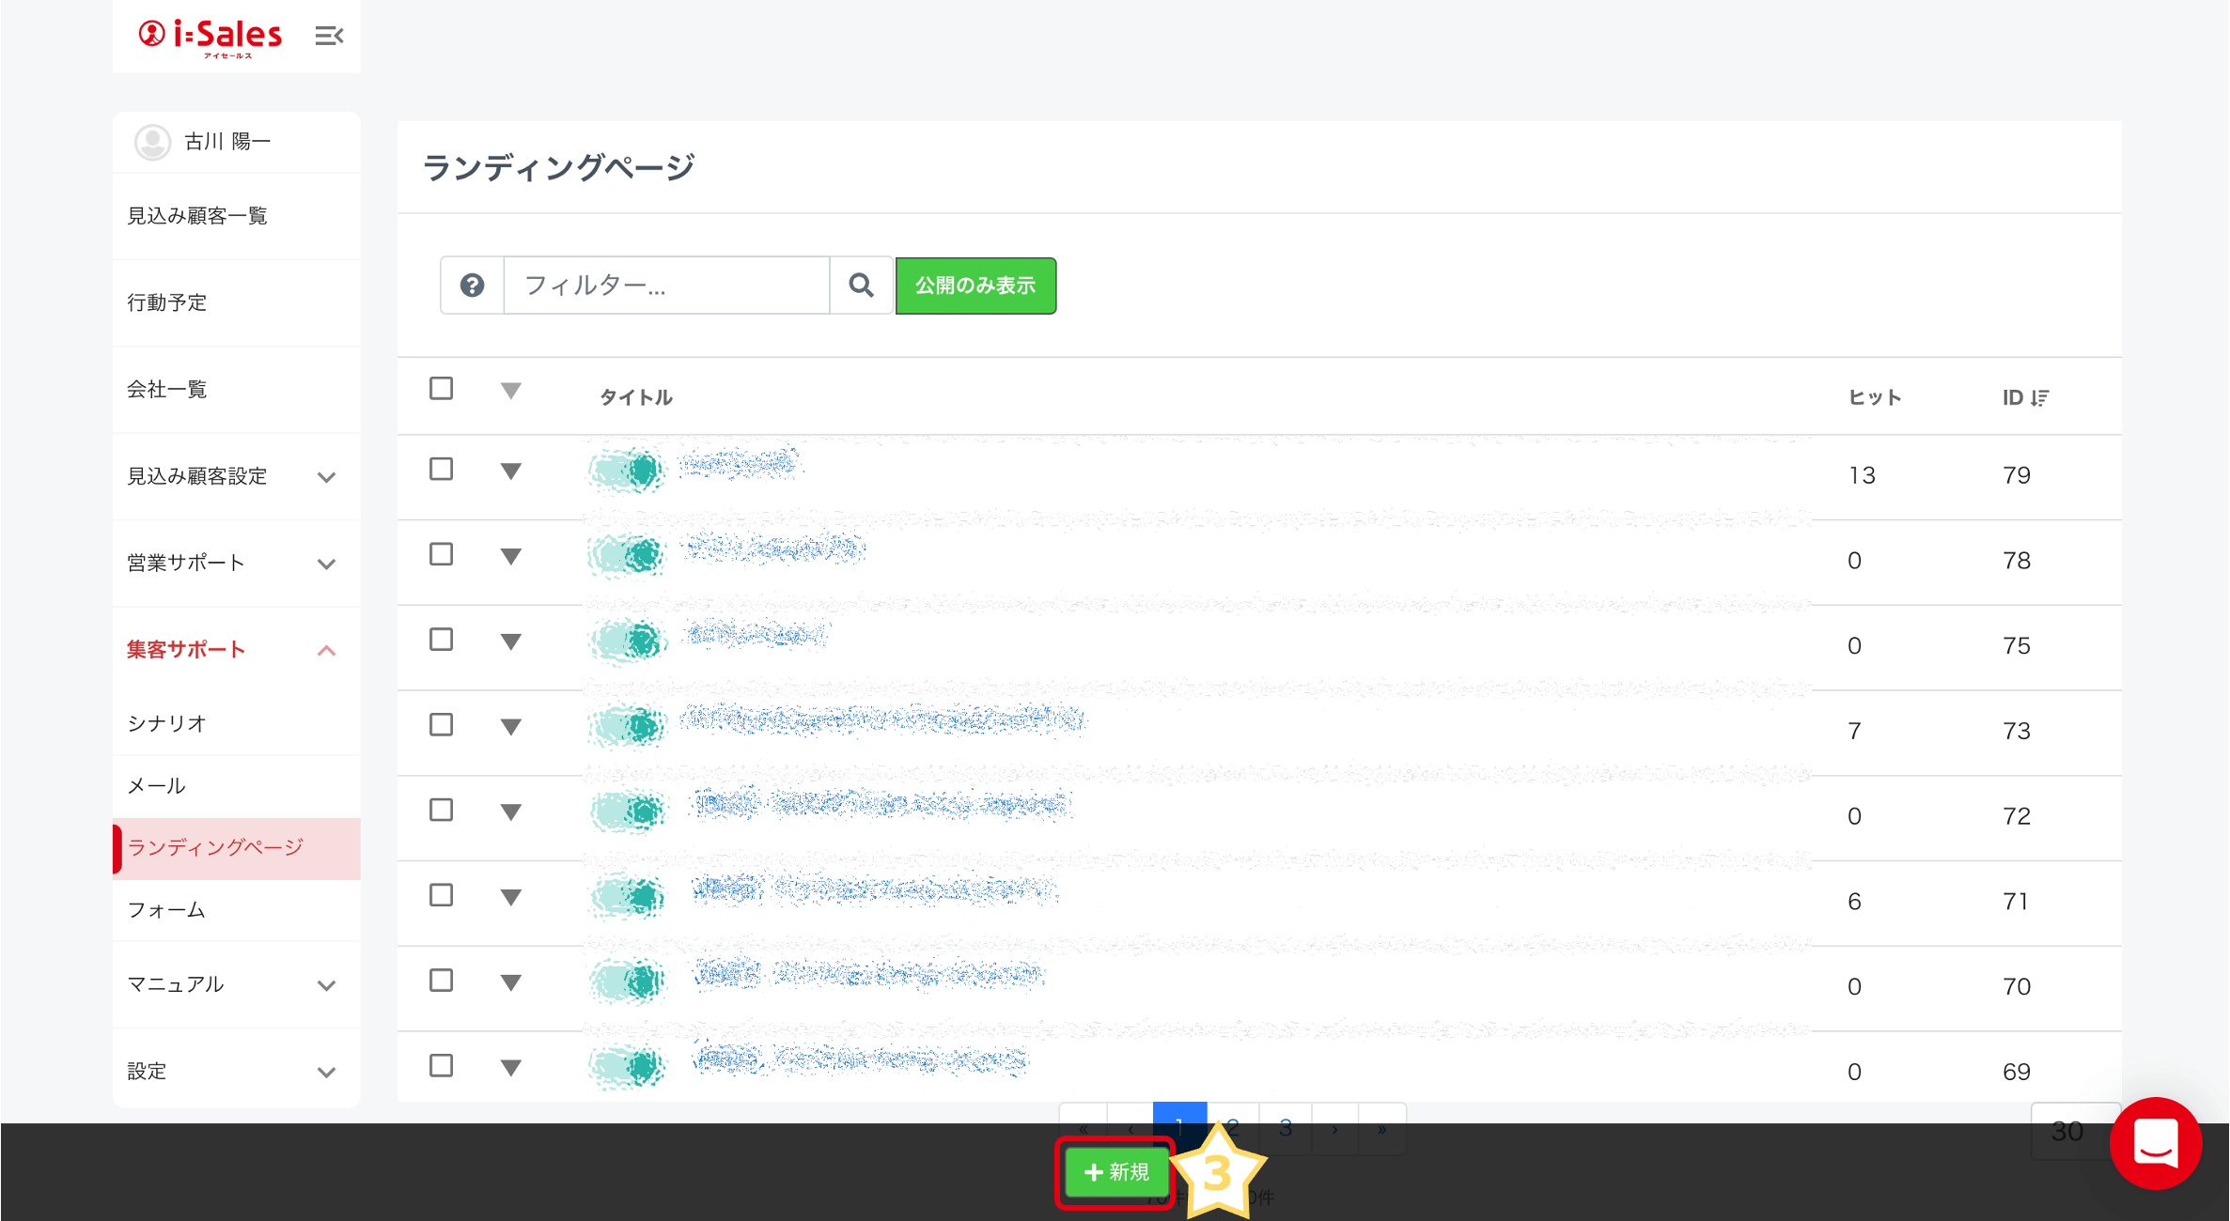Viewport: 2230px width, 1221px height.
Task: Tick the checkbox for row ID 79
Action: 441,470
